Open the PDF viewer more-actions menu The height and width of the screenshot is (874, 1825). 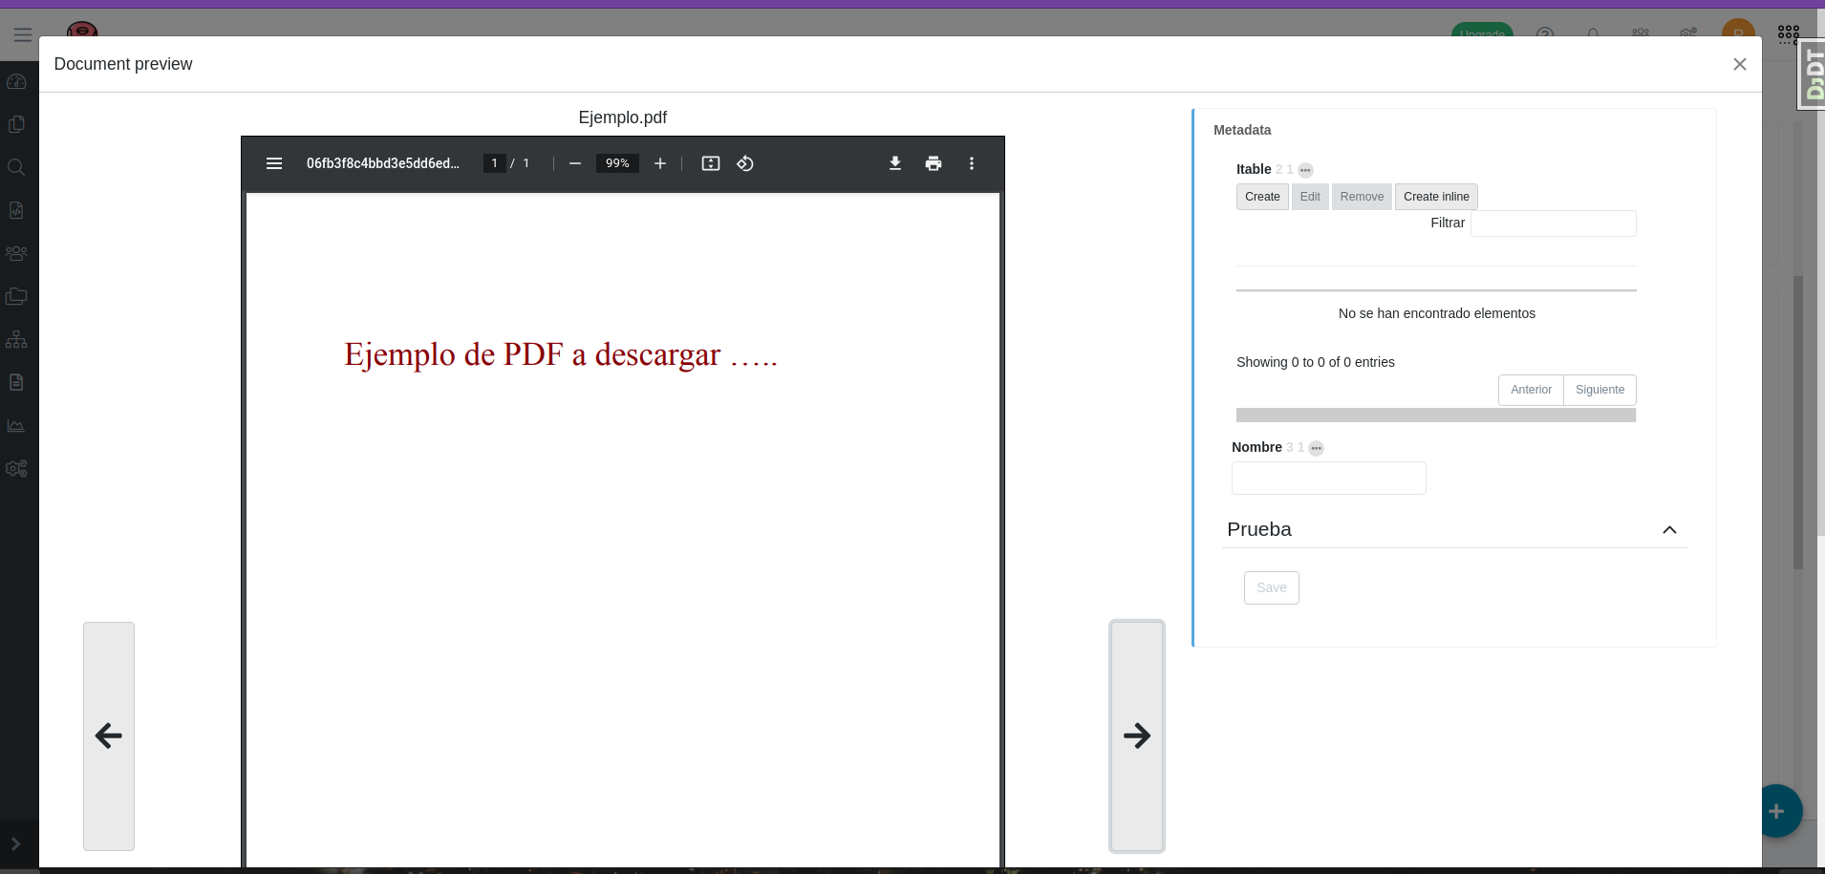971,163
